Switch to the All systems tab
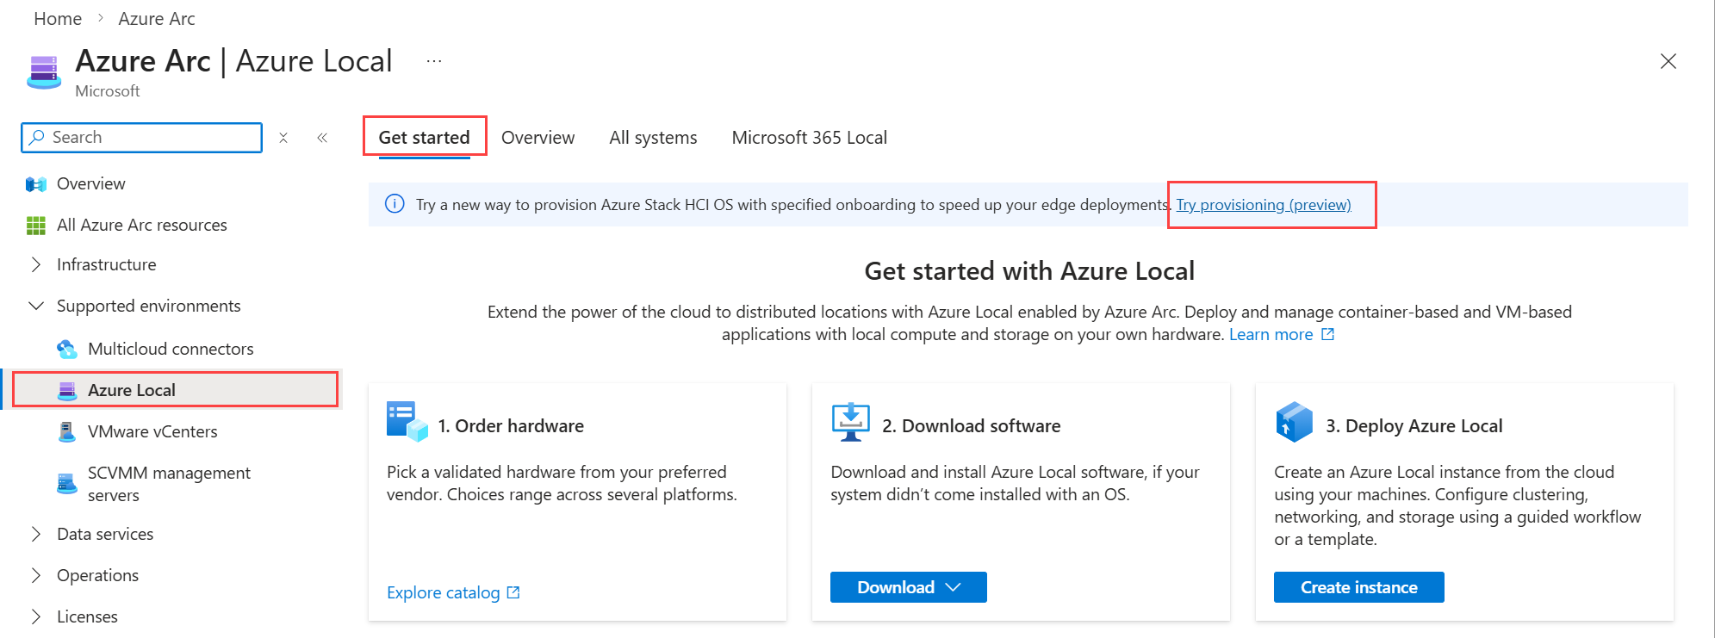Screen dimensions: 1715x638 coord(653,138)
